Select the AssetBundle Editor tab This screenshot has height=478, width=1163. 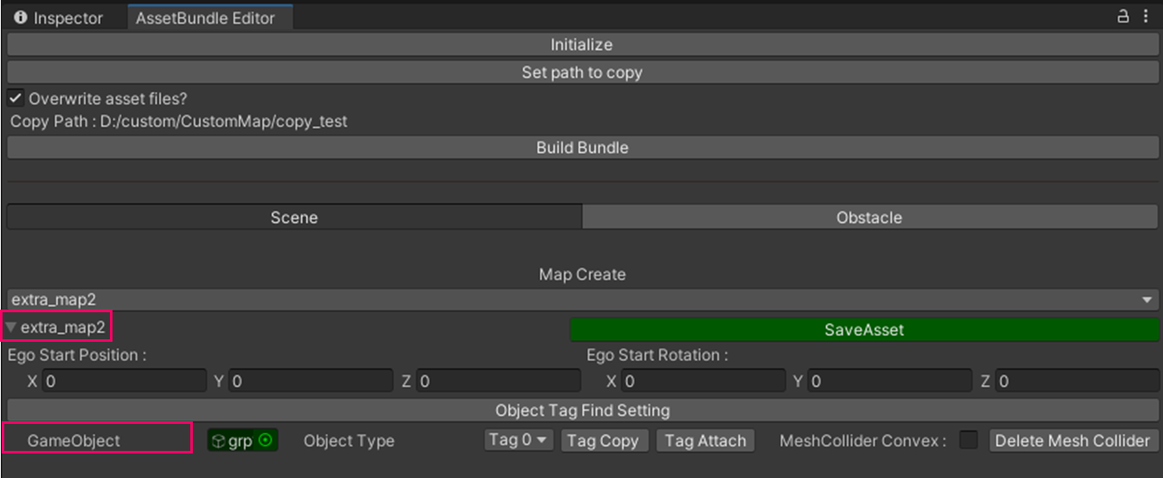(x=210, y=18)
